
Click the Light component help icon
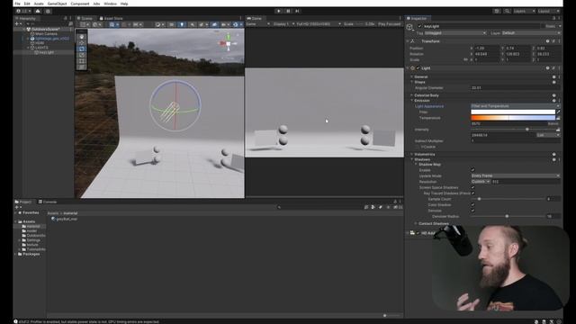pyautogui.click(x=547, y=68)
